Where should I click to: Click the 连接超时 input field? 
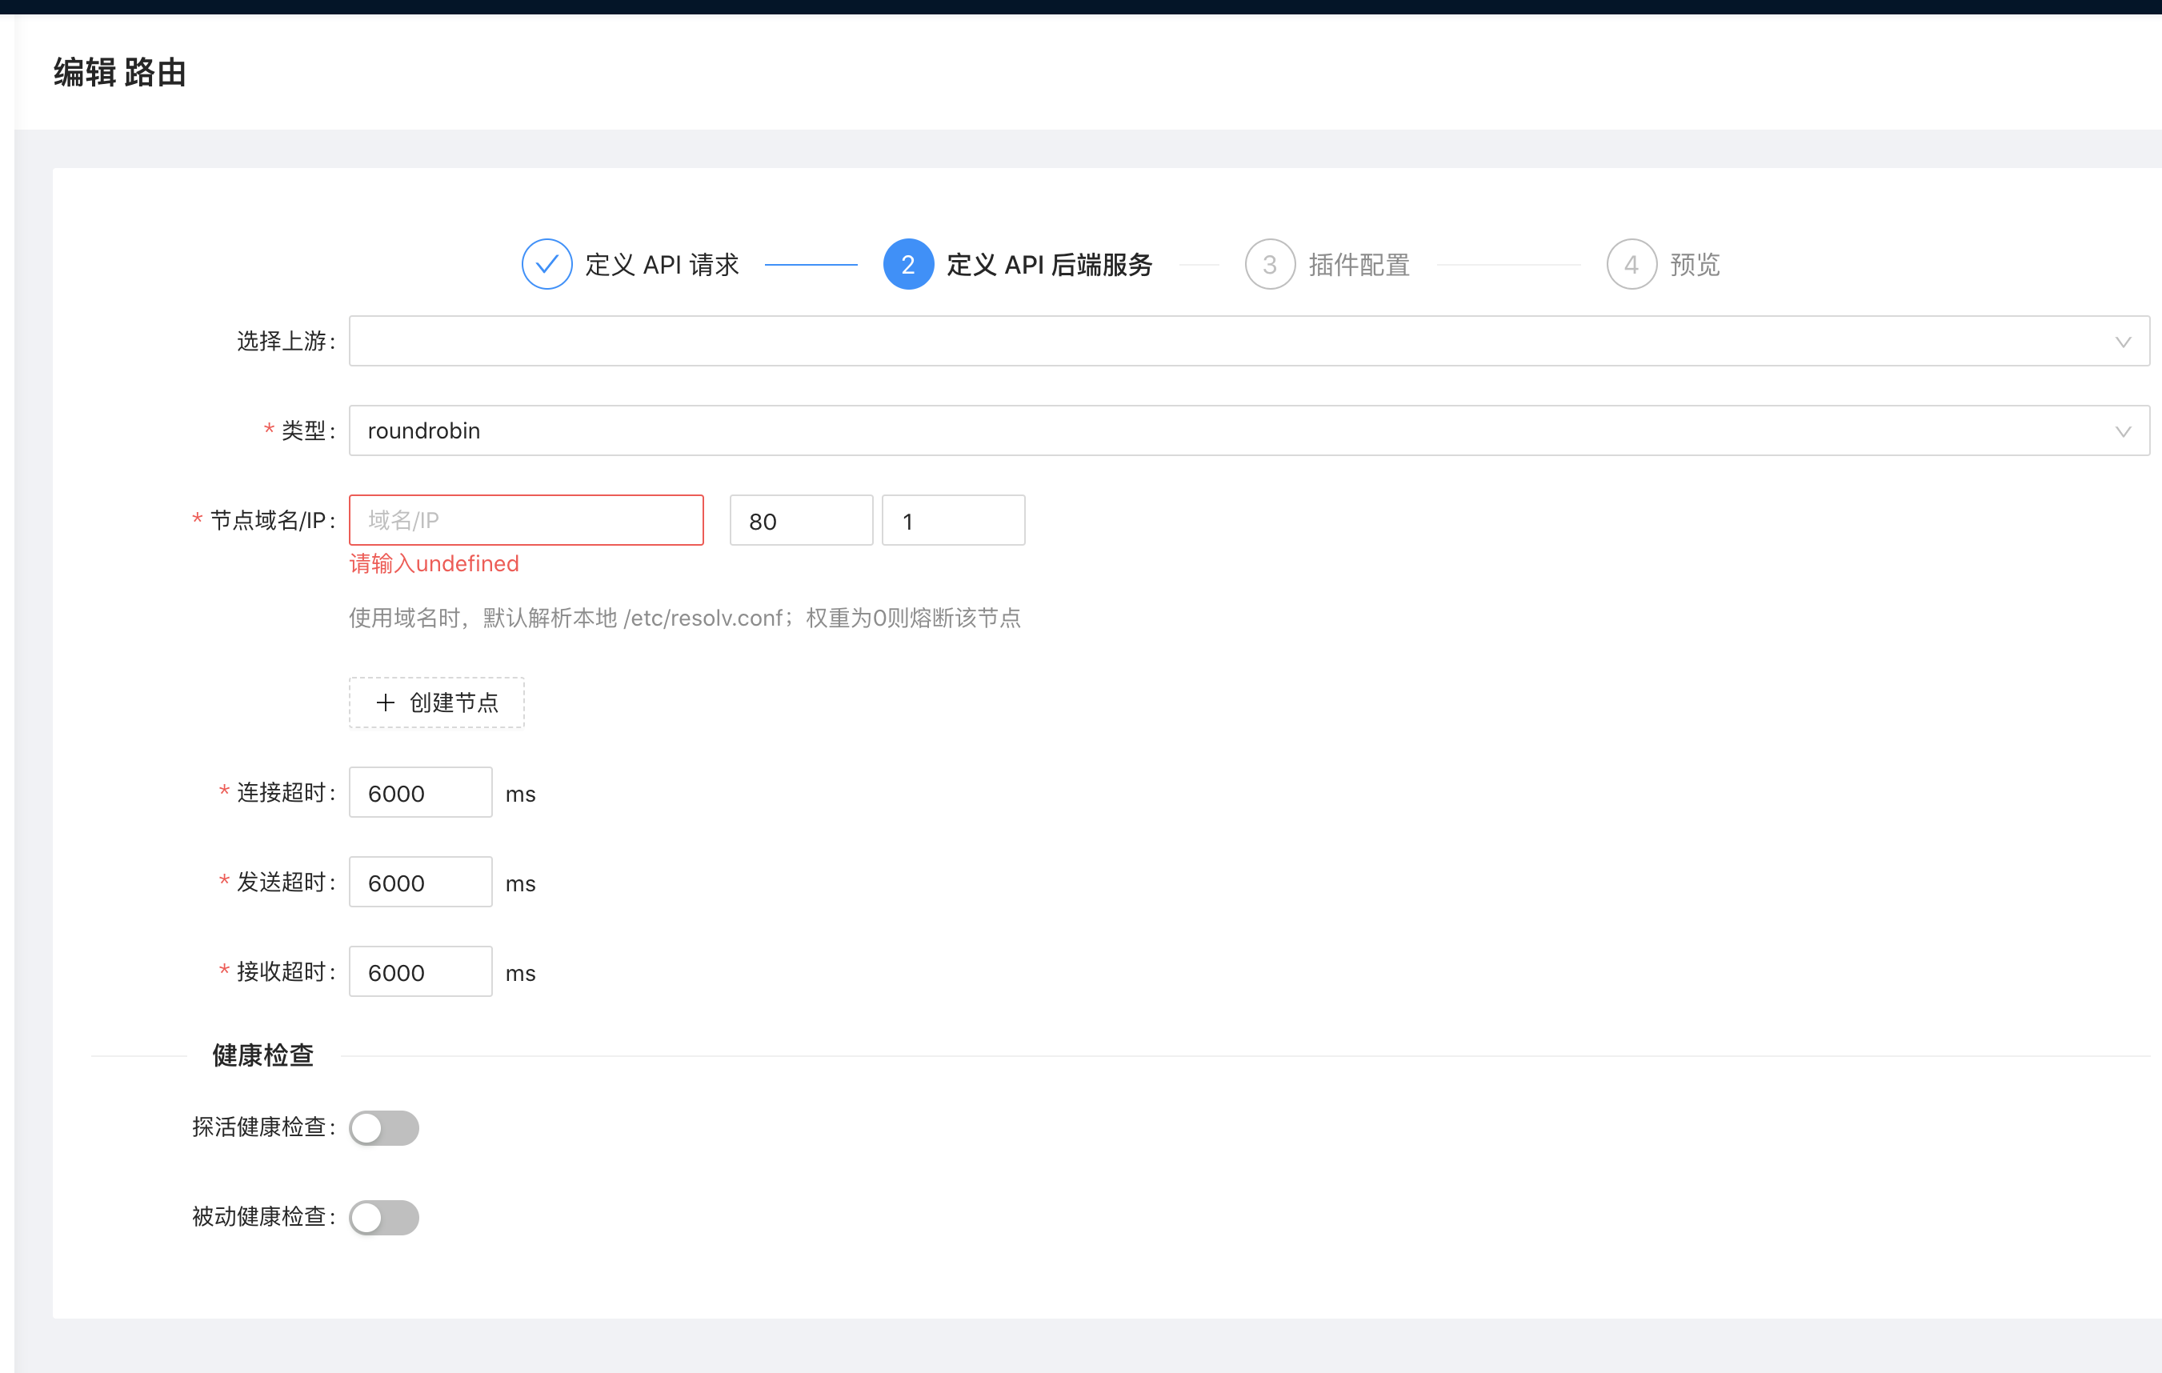tap(420, 793)
